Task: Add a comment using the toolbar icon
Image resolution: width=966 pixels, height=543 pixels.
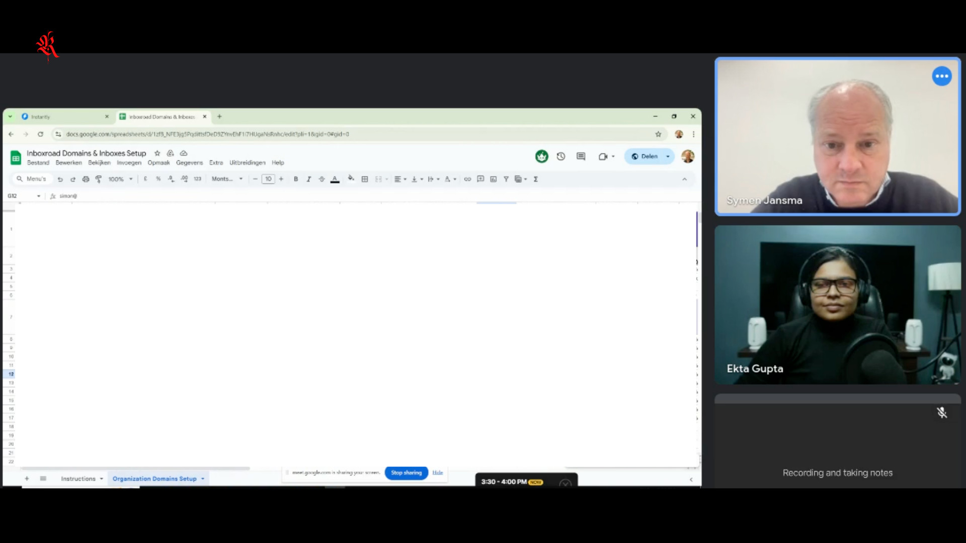Action: tap(480, 179)
